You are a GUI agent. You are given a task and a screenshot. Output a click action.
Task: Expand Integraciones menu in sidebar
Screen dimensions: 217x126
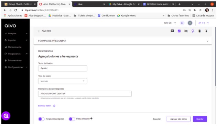click(x=15, y=54)
